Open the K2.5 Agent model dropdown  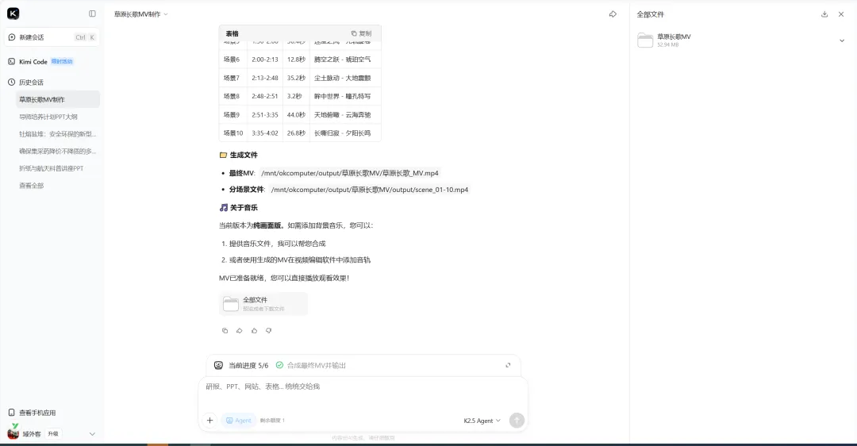coord(482,421)
